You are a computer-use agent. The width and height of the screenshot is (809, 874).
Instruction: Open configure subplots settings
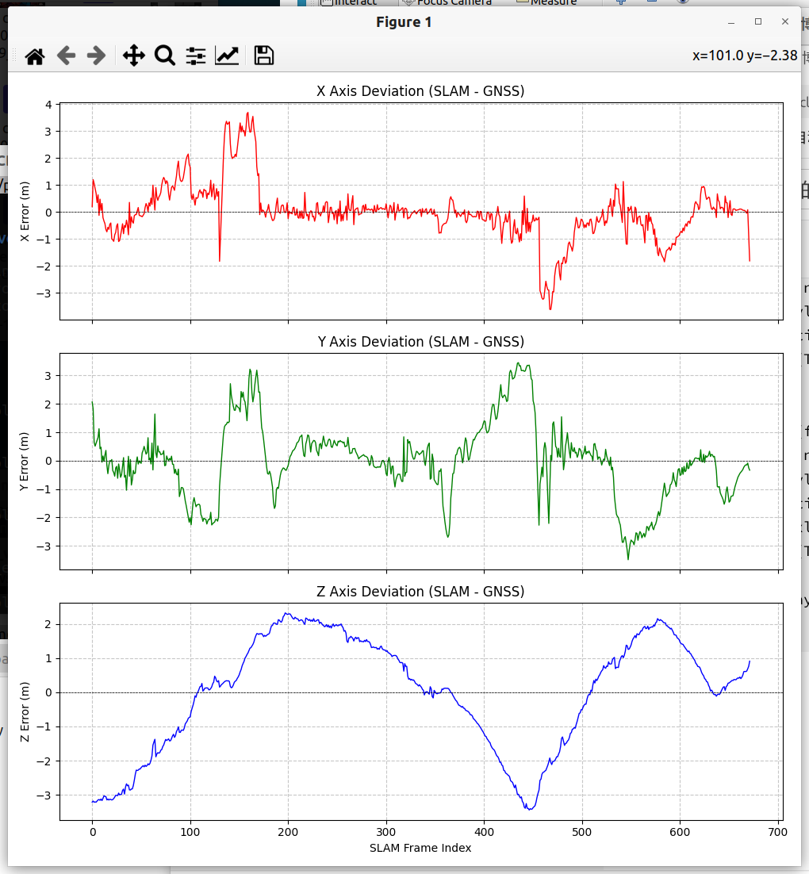click(196, 56)
